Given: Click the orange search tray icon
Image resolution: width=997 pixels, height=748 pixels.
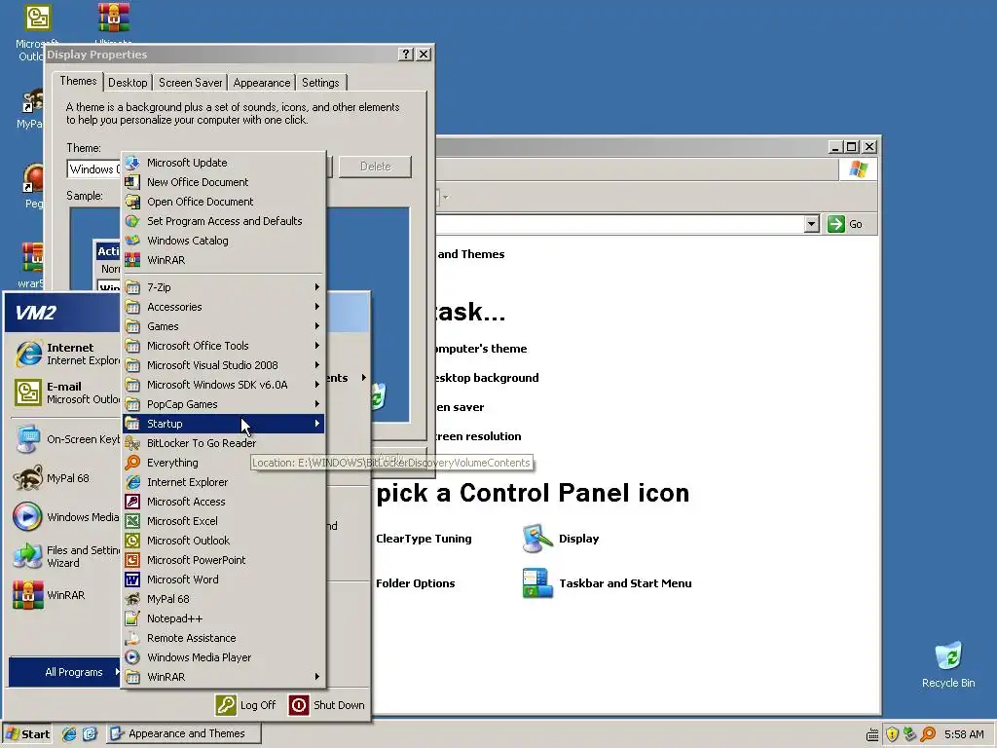Looking at the screenshot, I should pos(928,734).
